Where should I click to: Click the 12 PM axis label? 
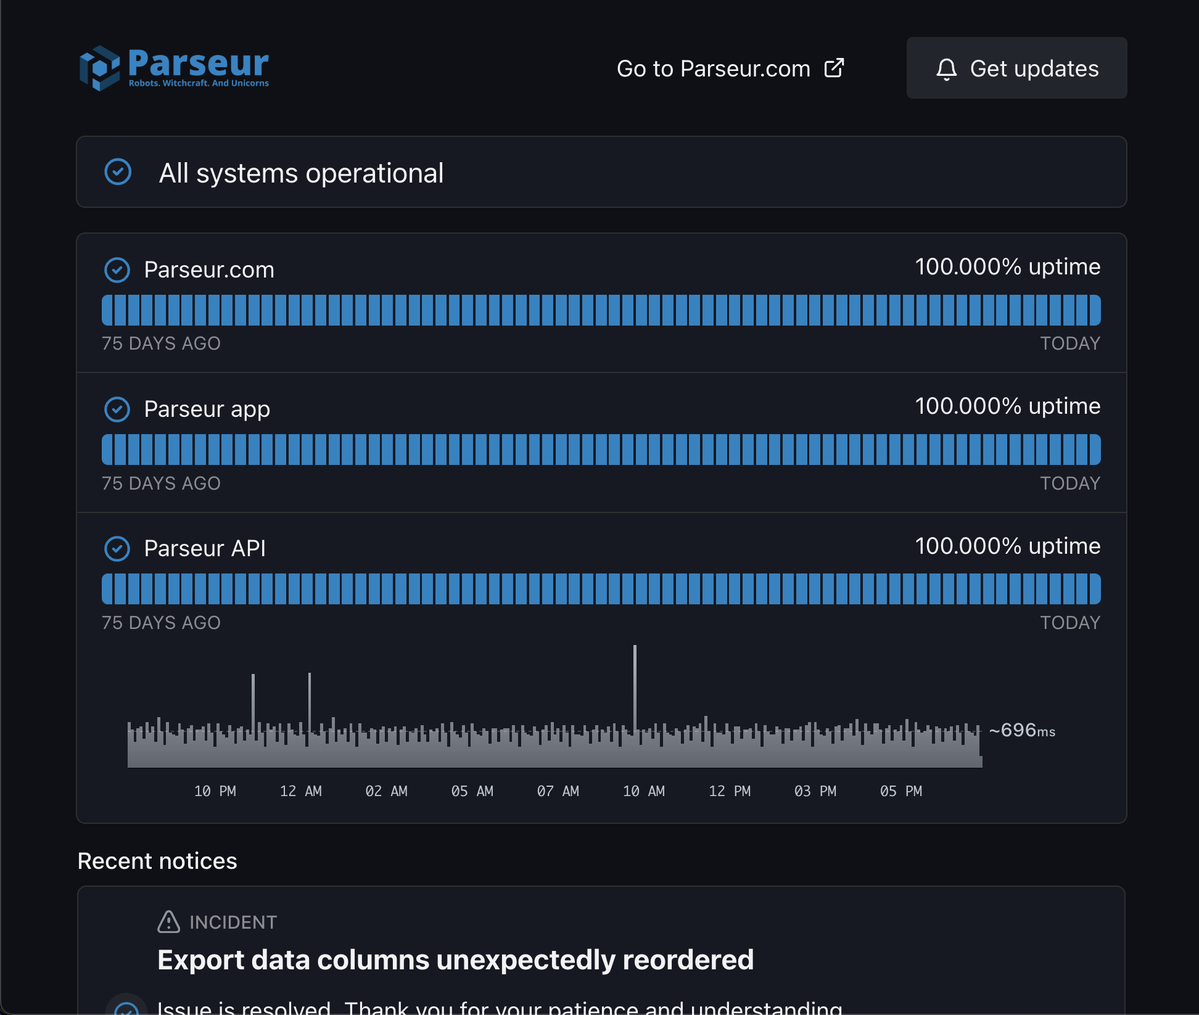coord(730,791)
